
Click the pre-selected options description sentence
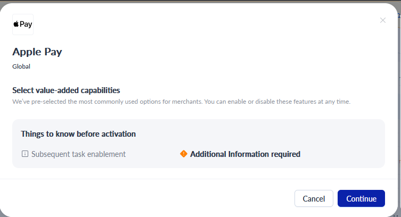tap(181, 102)
